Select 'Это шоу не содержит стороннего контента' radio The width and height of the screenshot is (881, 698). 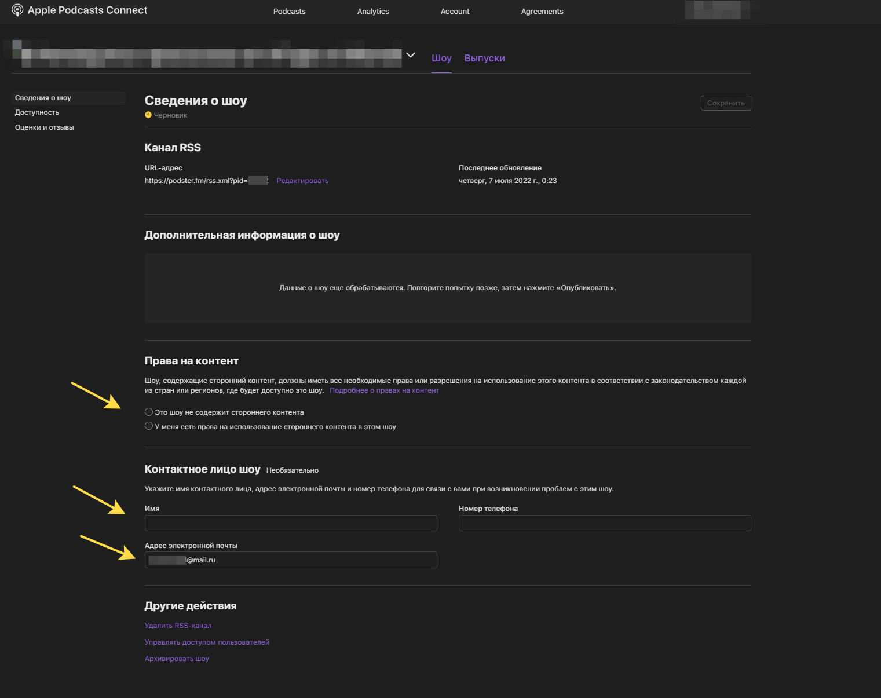coord(149,412)
